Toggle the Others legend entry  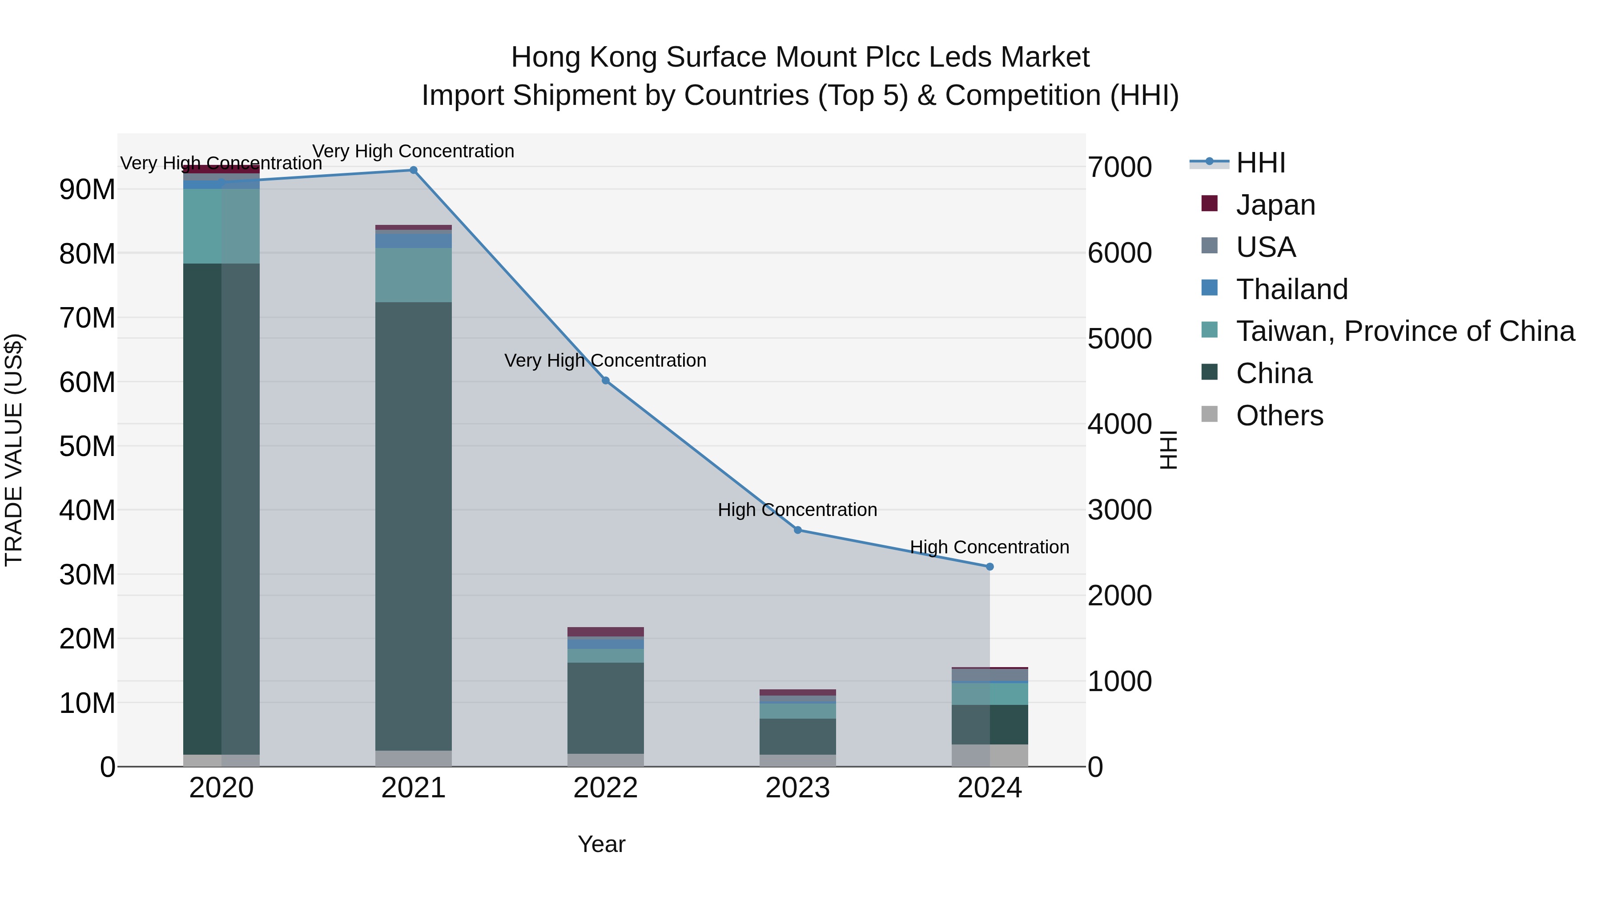pyautogui.click(x=1262, y=416)
